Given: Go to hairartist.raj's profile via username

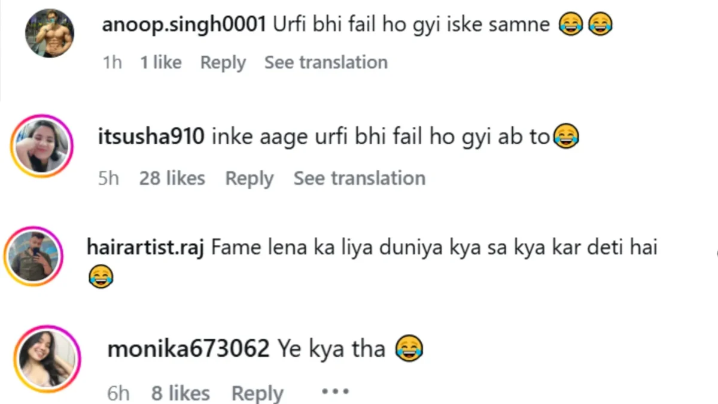Looking at the screenshot, I should [145, 248].
